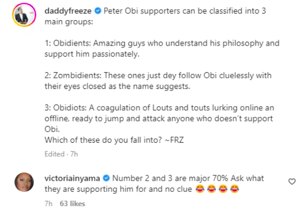Screen dimensions: 302x210
Task: Click the comment's 7h timestamp
Action: [48, 204]
